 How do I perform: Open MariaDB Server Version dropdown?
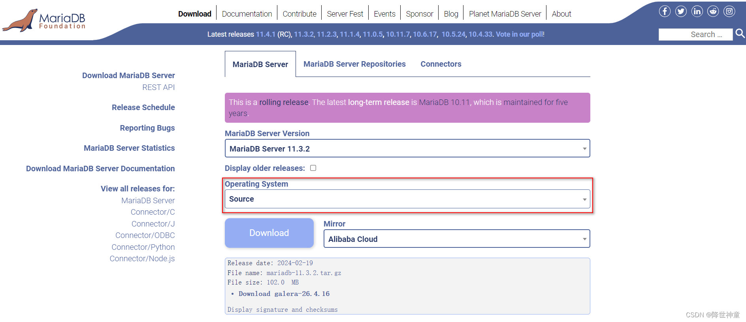point(407,148)
